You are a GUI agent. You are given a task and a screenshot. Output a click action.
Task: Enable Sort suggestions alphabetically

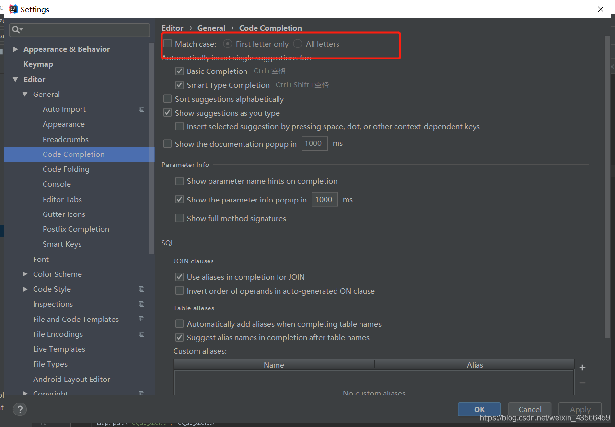[167, 99]
